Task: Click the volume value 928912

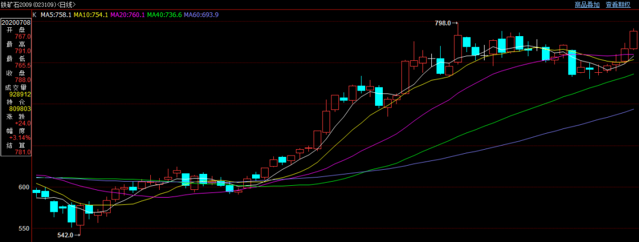Action: [20, 94]
